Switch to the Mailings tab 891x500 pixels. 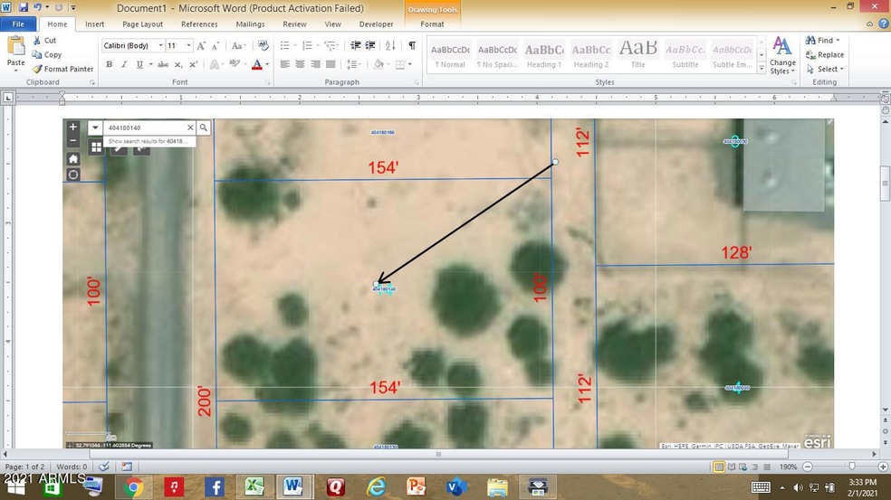(x=250, y=24)
